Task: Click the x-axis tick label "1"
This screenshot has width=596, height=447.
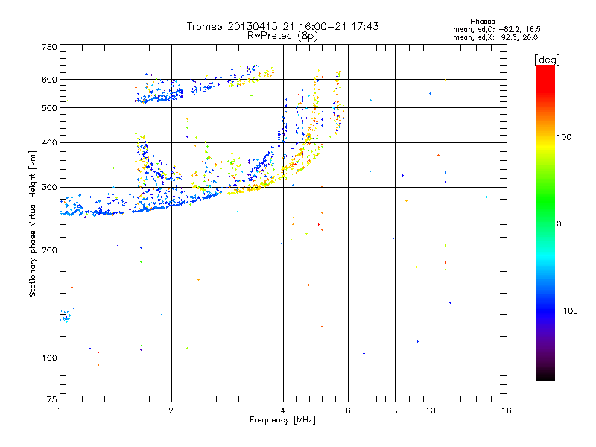Action: click(60, 410)
